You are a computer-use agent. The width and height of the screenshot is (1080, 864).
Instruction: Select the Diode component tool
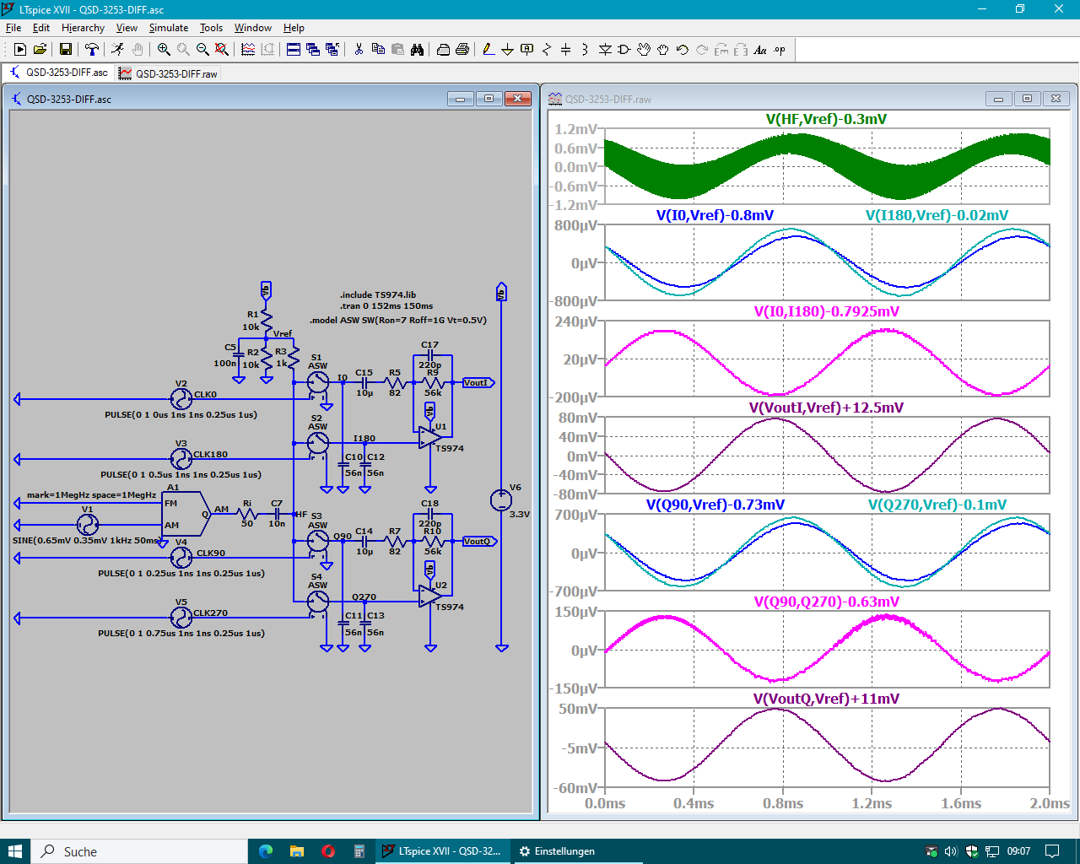coord(605,50)
